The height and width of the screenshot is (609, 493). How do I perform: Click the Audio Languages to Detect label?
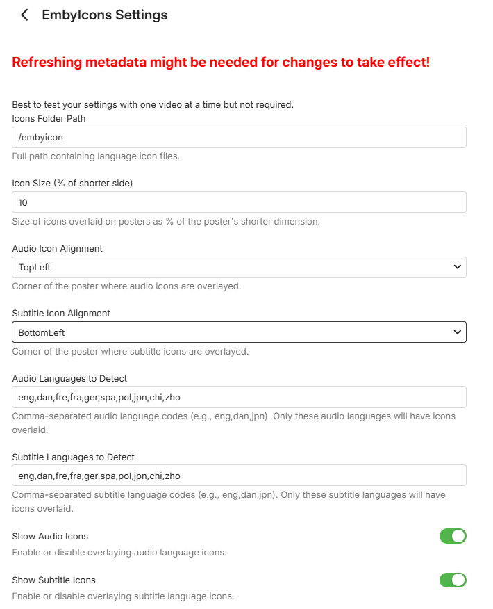pos(69,379)
